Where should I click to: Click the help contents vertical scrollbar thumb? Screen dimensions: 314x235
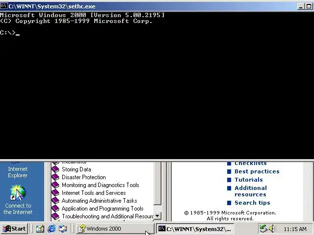[157, 183]
